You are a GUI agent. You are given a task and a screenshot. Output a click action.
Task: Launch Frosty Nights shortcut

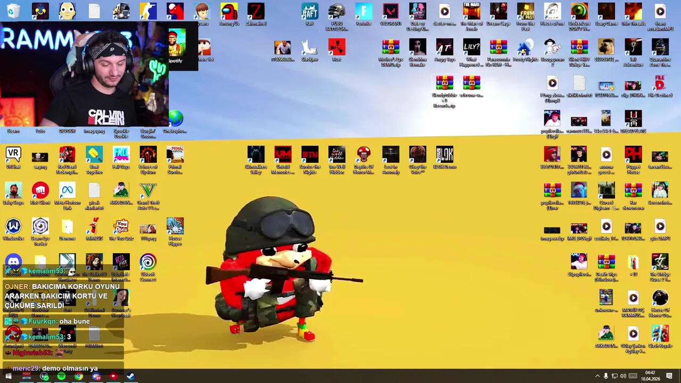(525, 51)
